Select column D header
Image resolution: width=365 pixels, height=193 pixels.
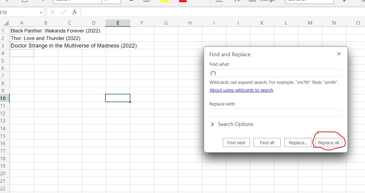click(x=94, y=23)
